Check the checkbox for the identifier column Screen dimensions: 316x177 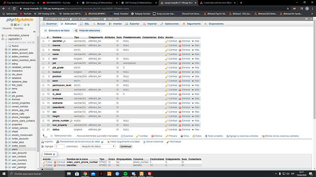point(44,41)
